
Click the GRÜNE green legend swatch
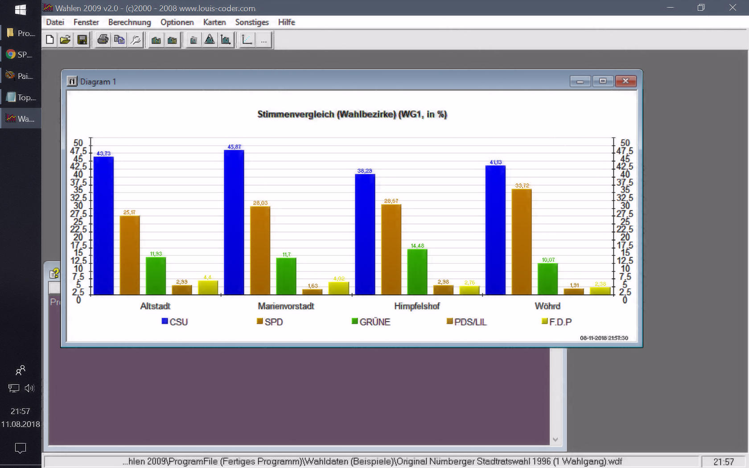tap(355, 321)
